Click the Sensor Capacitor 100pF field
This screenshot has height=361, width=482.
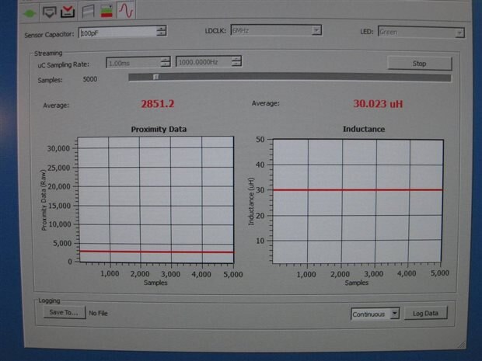(117, 32)
